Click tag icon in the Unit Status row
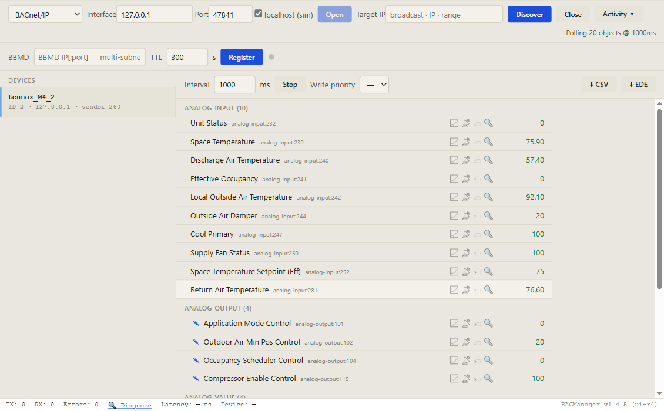 (x=477, y=124)
